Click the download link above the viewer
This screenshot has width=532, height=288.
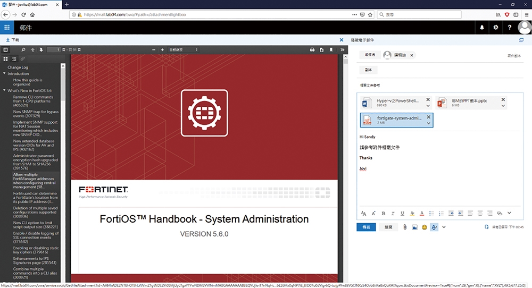coord(13,40)
